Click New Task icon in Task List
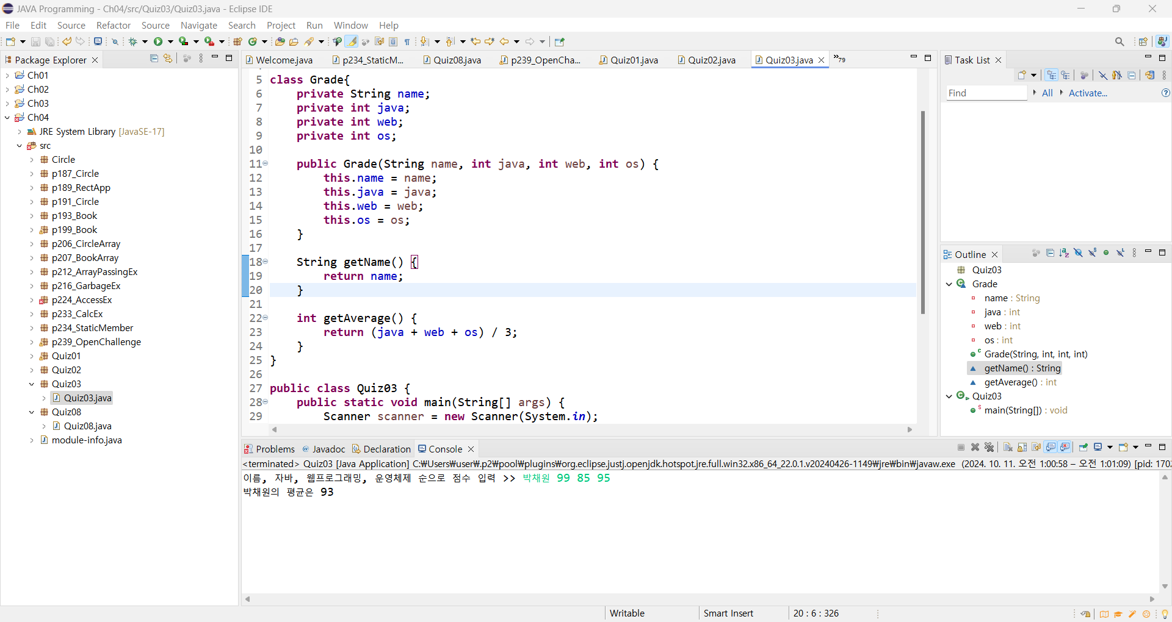Image resolution: width=1172 pixels, height=622 pixels. click(1022, 75)
